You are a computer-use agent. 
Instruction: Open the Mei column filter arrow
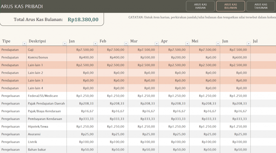tap(218, 44)
